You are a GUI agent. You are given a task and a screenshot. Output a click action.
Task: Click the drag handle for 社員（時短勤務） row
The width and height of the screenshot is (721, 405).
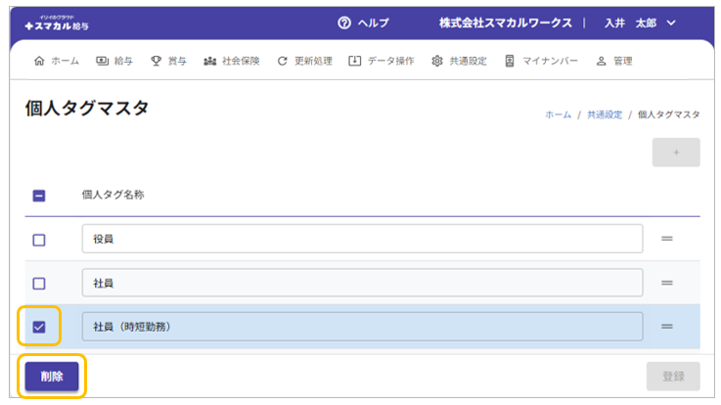pos(666,327)
